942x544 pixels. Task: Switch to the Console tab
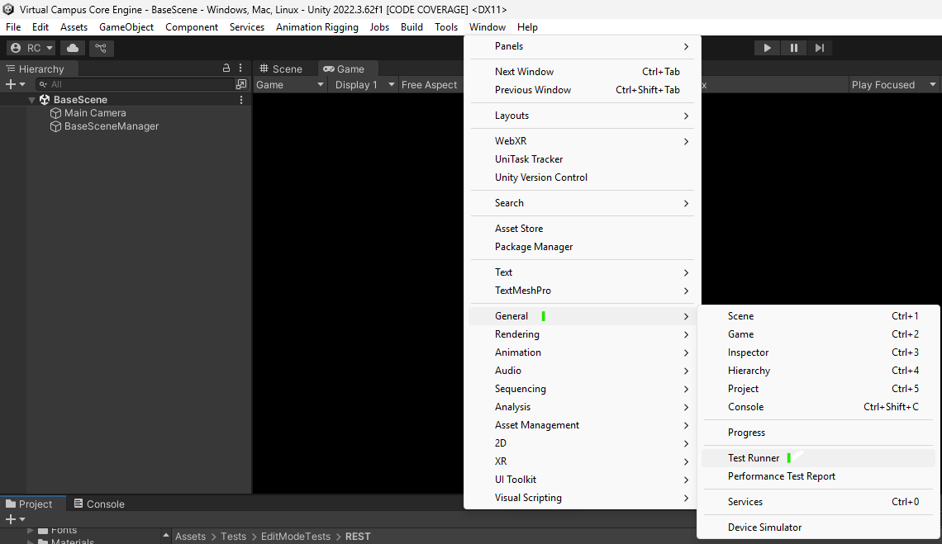(99, 504)
